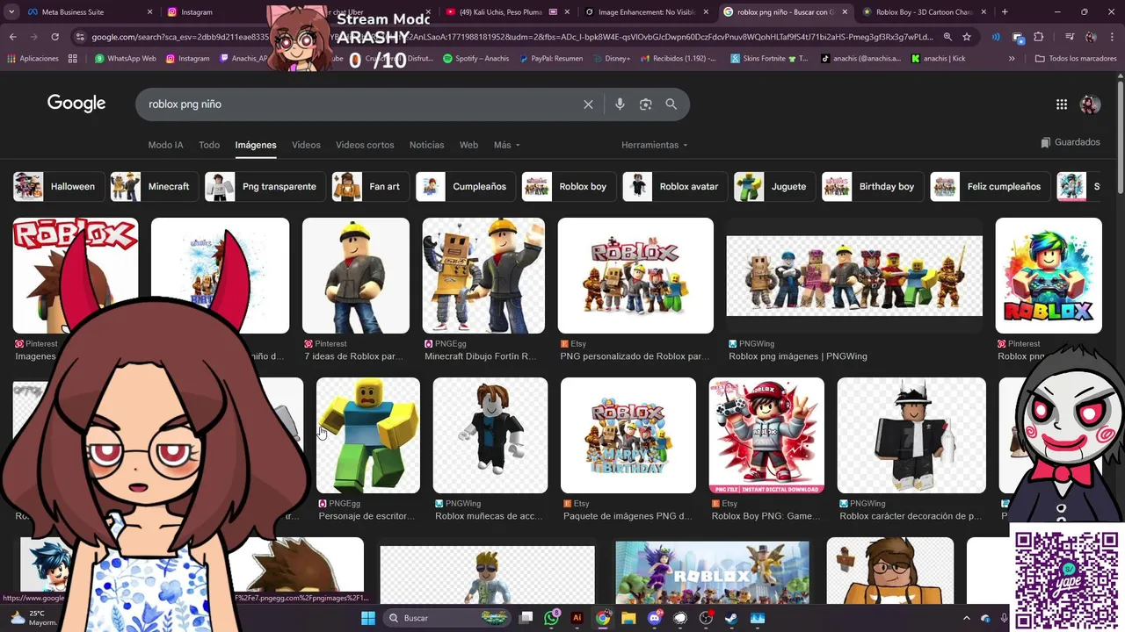Open Spotify – Anachis bookmark
The width and height of the screenshot is (1125, 632).
click(475, 59)
